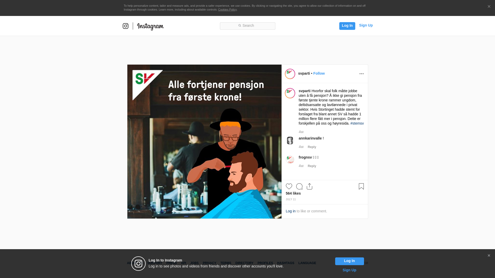Open the Cookies Policy link

click(x=227, y=10)
